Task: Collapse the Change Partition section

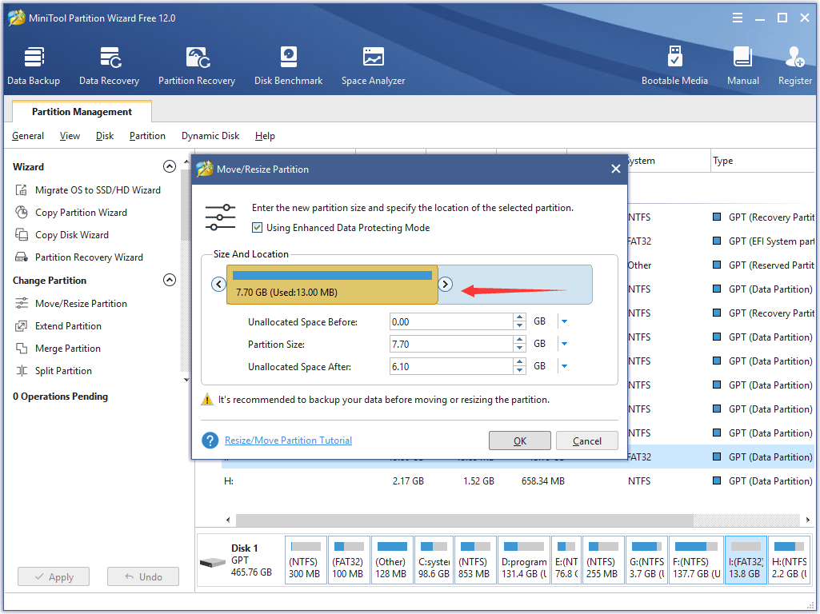Action: coord(170,280)
